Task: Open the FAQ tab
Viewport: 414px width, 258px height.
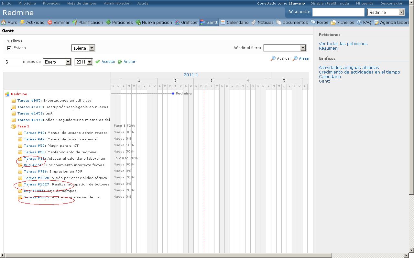Action: click(364, 22)
